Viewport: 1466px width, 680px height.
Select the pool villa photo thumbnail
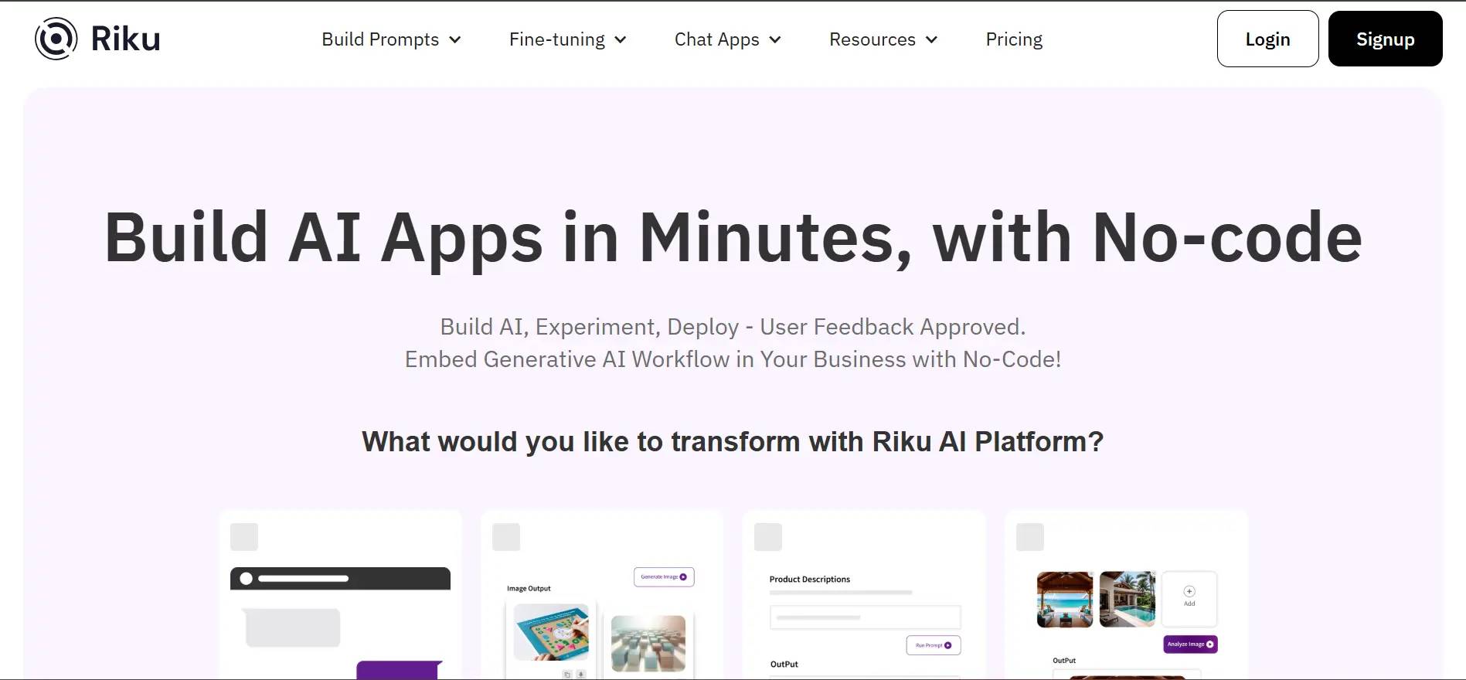(x=1127, y=599)
